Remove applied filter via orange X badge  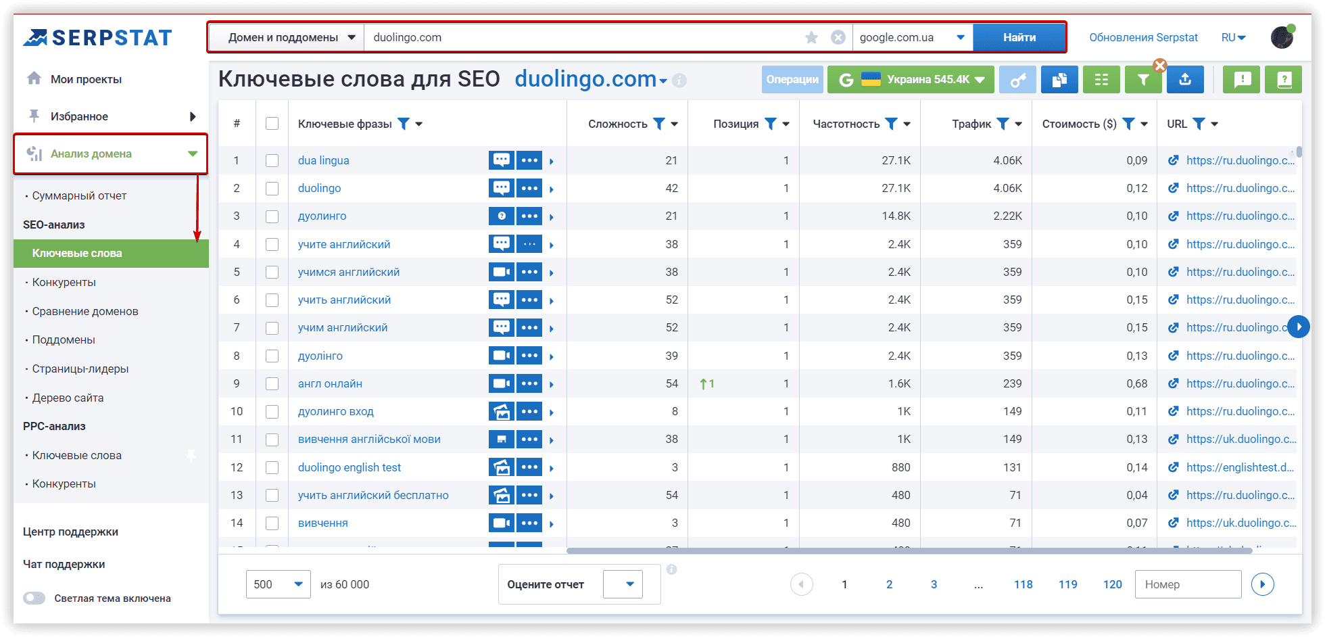[x=1160, y=66]
